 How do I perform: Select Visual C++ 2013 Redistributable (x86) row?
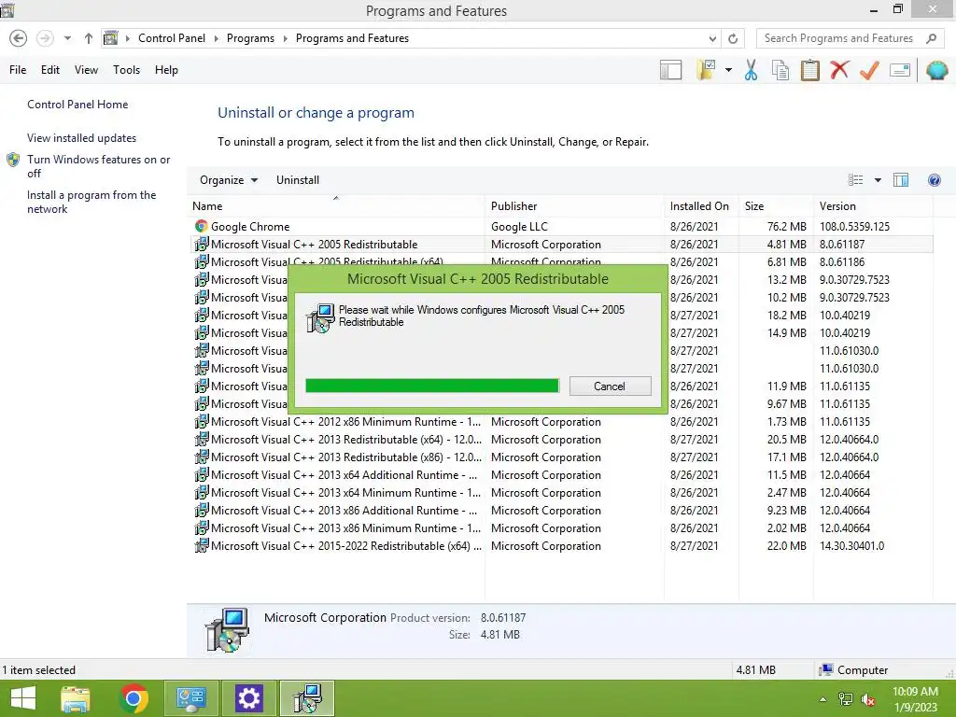[561, 457]
